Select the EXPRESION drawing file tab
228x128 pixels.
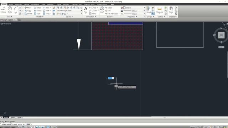[x=7, y=20]
